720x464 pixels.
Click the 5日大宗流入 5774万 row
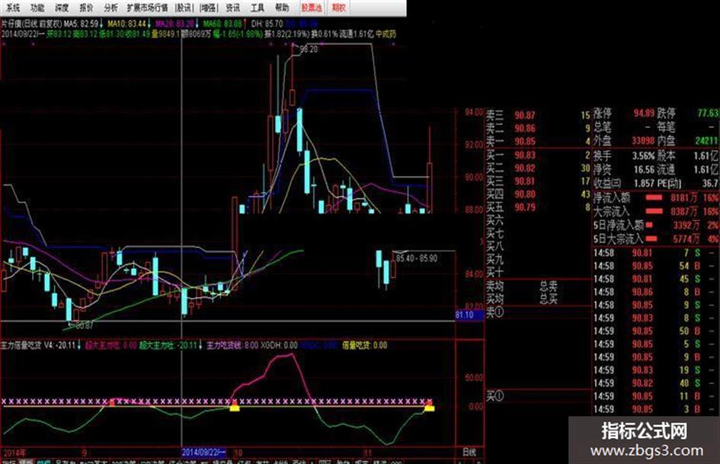click(x=656, y=238)
